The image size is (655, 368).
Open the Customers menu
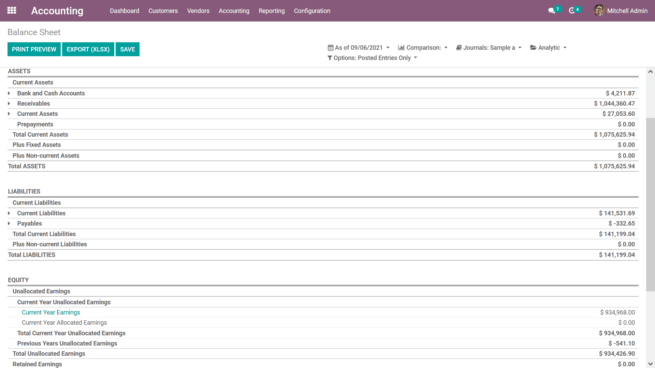pos(163,11)
